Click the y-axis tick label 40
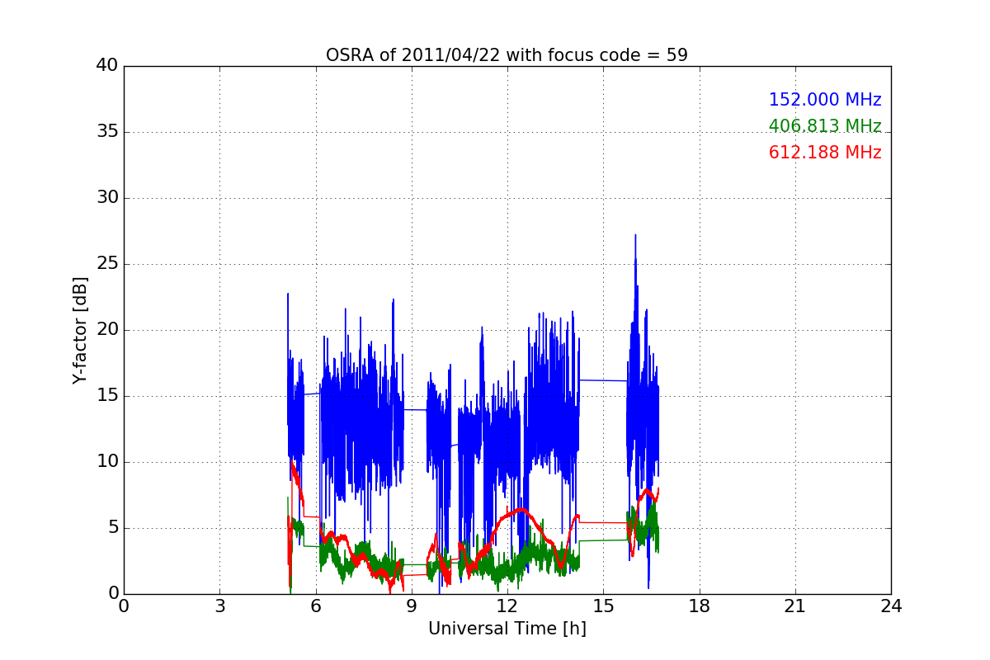 [x=107, y=66]
